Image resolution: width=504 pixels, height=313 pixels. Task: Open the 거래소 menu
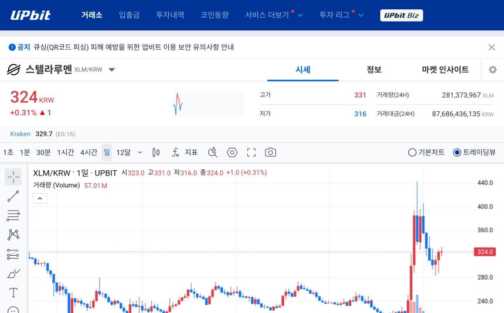pyautogui.click(x=91, y=15)
